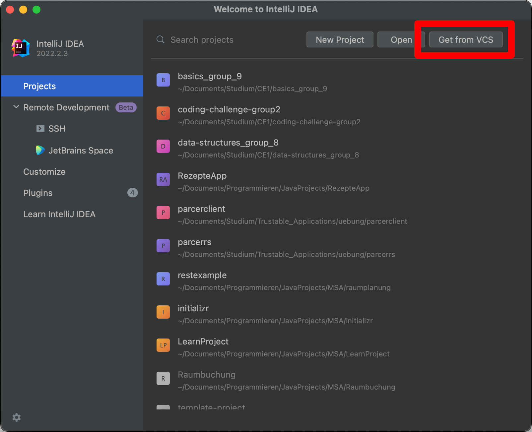The height and width of the screenshot is (432, 532).
Task: Click the version text 2022.2.3
Action: click(52, 54)
